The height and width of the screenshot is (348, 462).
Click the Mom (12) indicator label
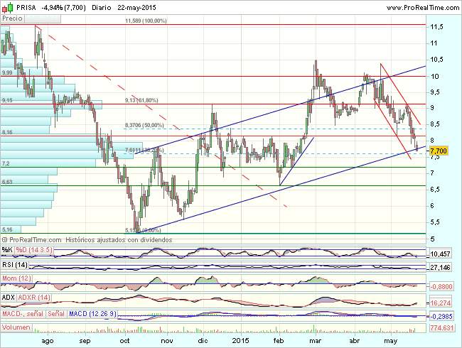pos(16,278)
